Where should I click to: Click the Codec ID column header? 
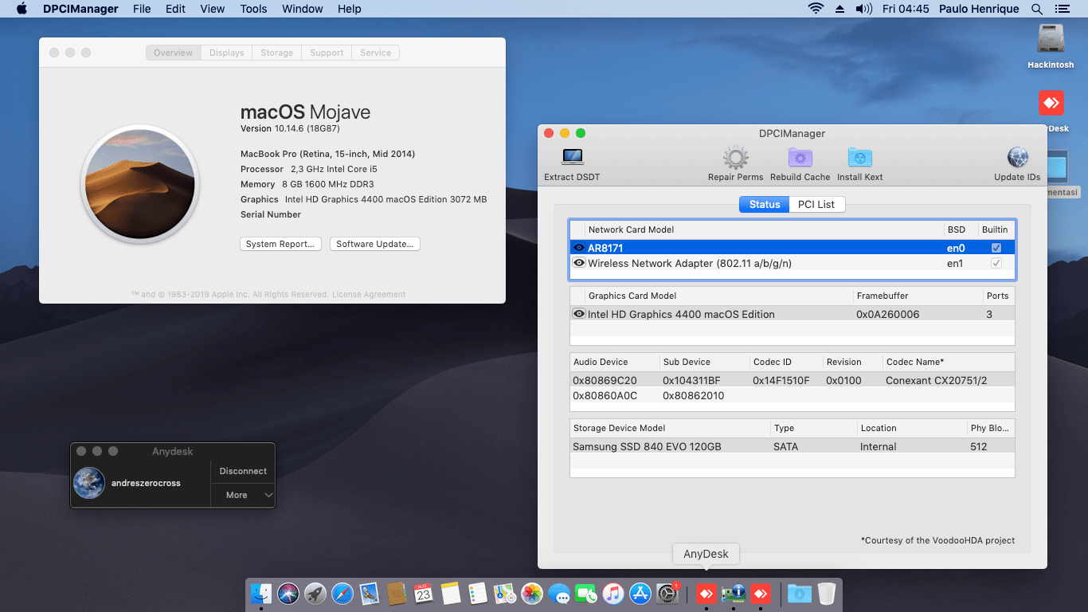coord(785,362)
